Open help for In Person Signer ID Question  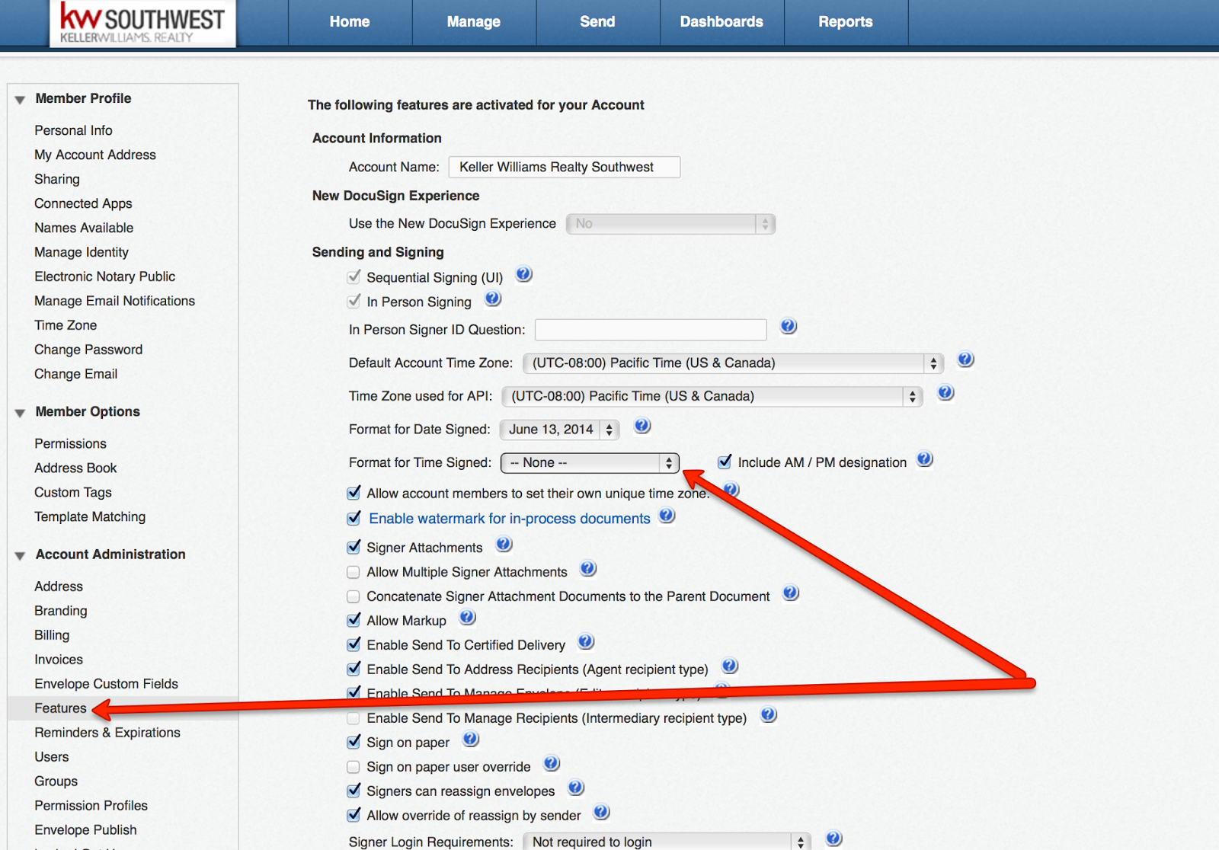tap(788, 326)
